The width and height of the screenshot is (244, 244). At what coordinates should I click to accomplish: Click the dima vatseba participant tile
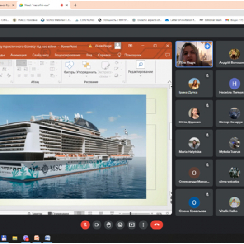pyautogui.click(x=230, y=173)
